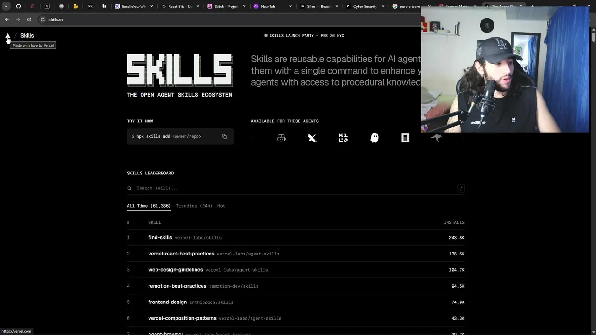Open the pinned gray circle tab
The width and height of the screenshot is (596, 335).
(61, 7)
